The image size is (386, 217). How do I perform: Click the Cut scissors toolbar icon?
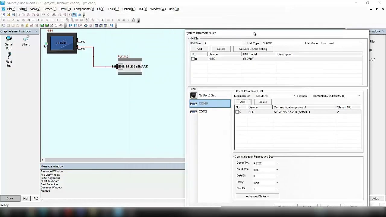(19, 15)
